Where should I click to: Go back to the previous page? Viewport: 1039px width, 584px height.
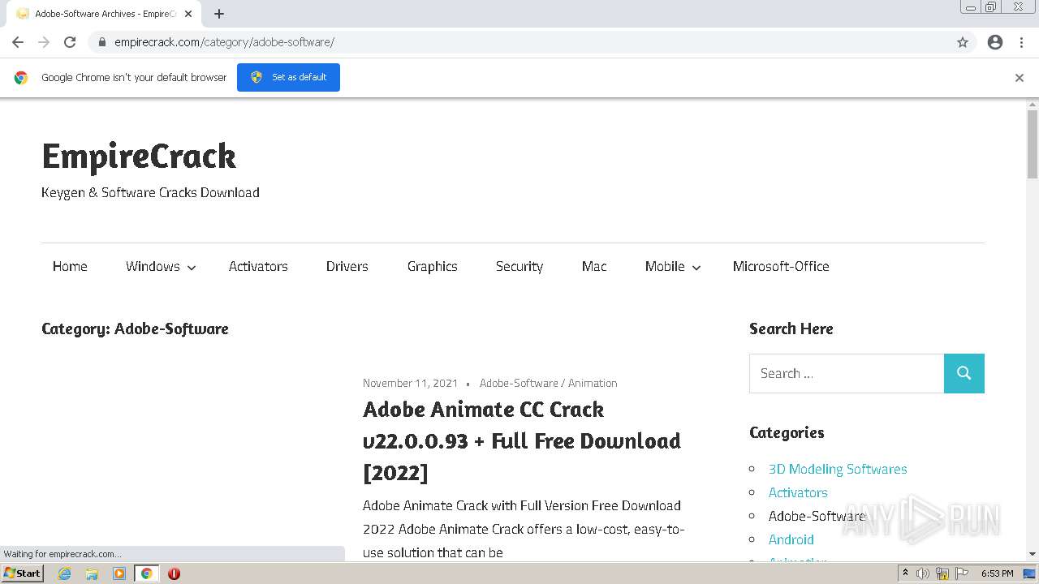pyautogui.click(x=18, y=42)
